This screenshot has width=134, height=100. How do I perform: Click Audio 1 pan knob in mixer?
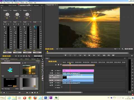click(x=7, y=14)
